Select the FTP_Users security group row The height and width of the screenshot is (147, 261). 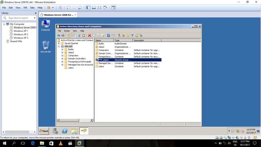pos(128,60)
